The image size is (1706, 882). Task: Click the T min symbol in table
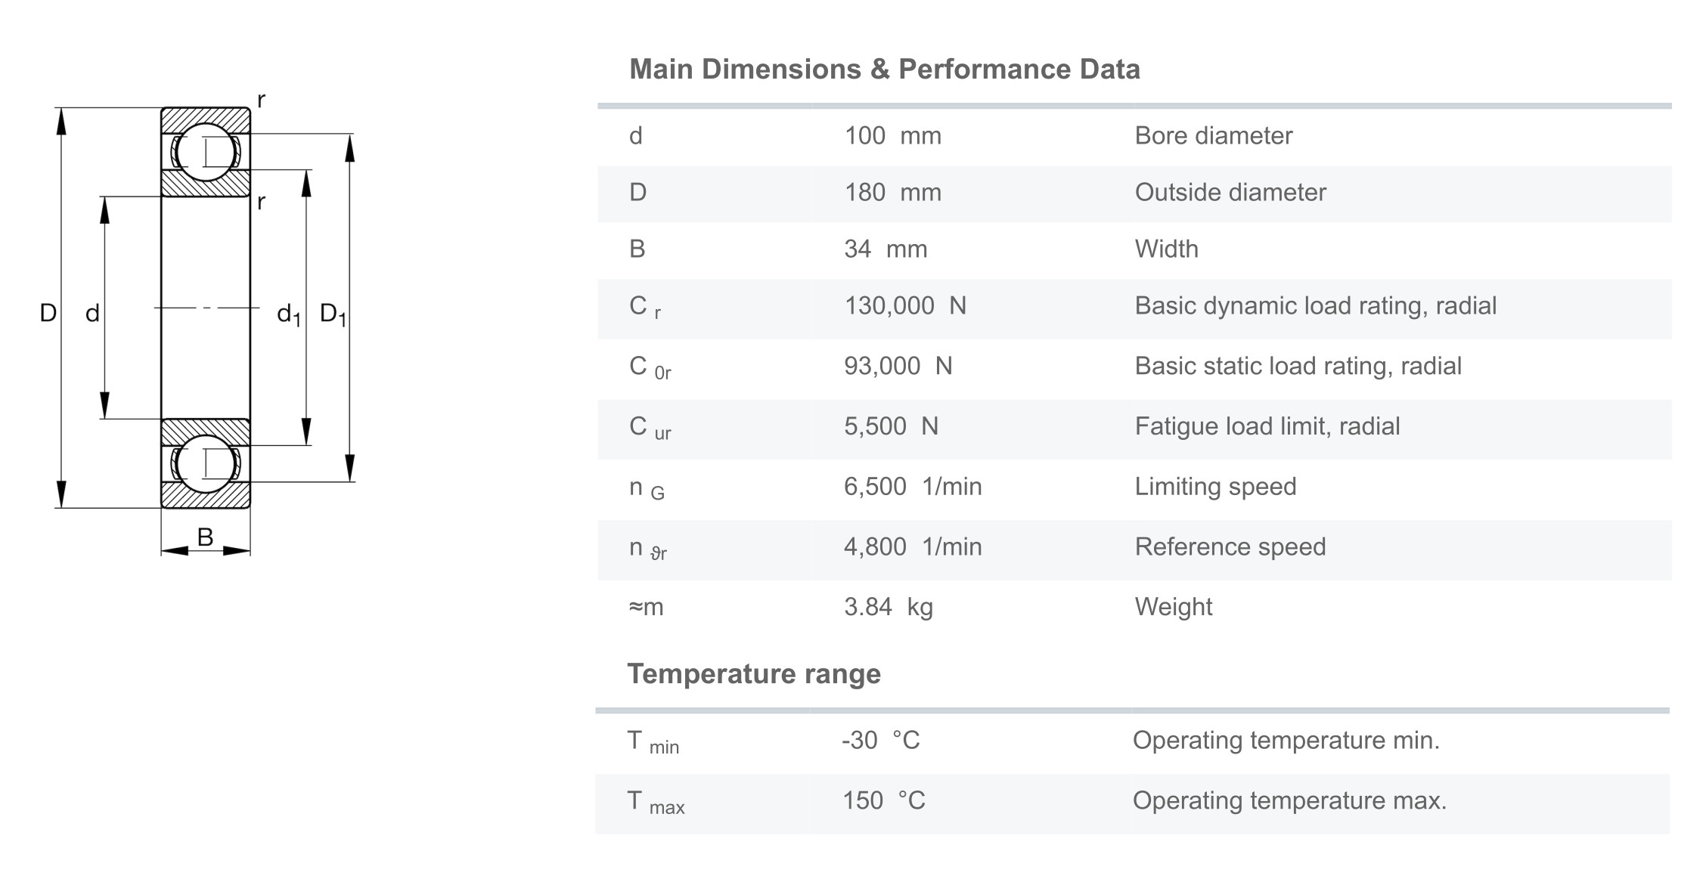[x=652, y=741]
